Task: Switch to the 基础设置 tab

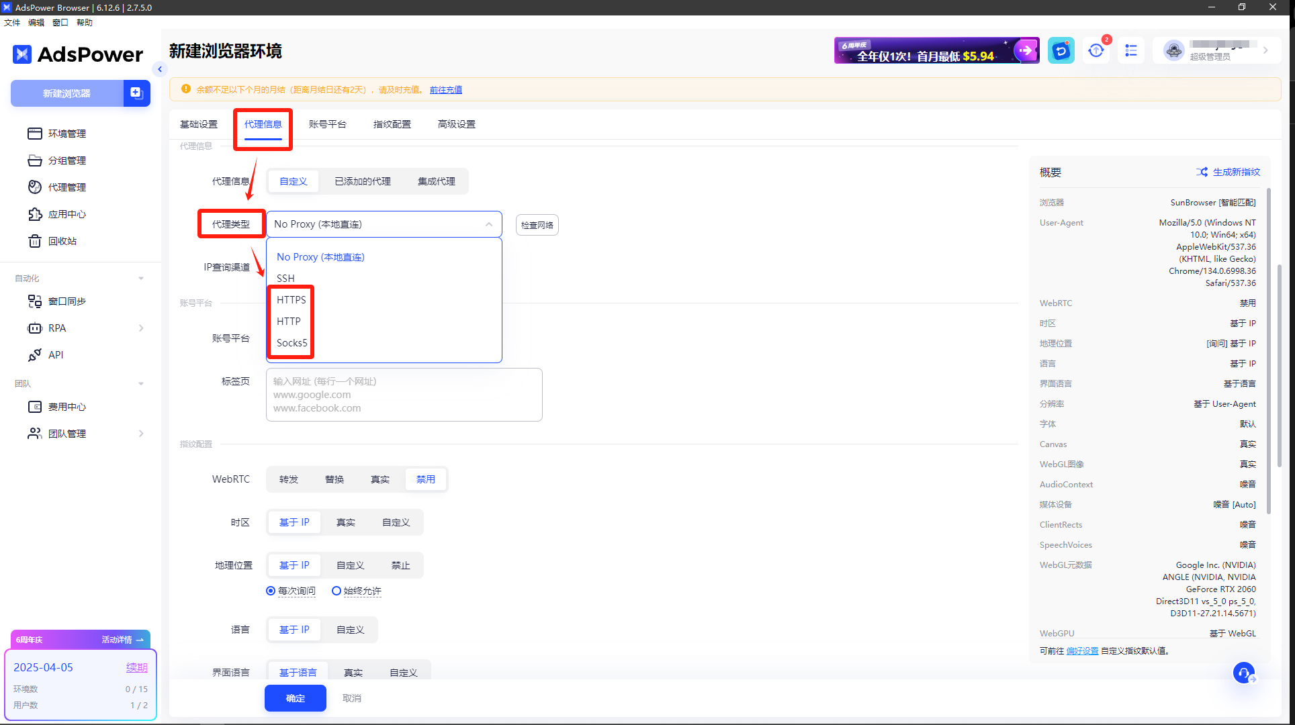Action: [199, 124]
